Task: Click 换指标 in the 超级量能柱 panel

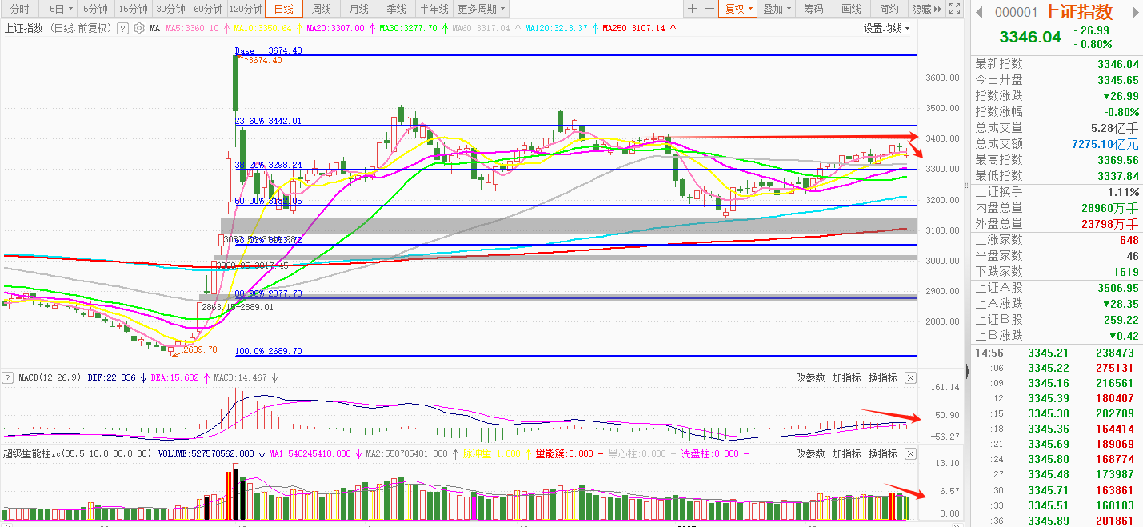Action: pyautogui.click(x=883, y=453)
